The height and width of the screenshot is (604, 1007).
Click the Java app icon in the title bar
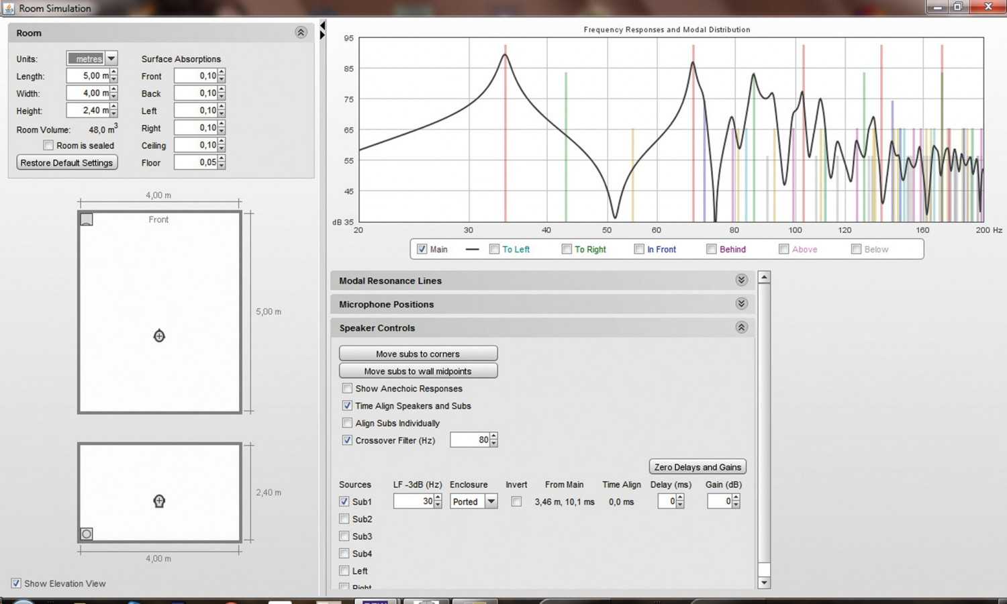pyautogui.click(x=9, y=8)
